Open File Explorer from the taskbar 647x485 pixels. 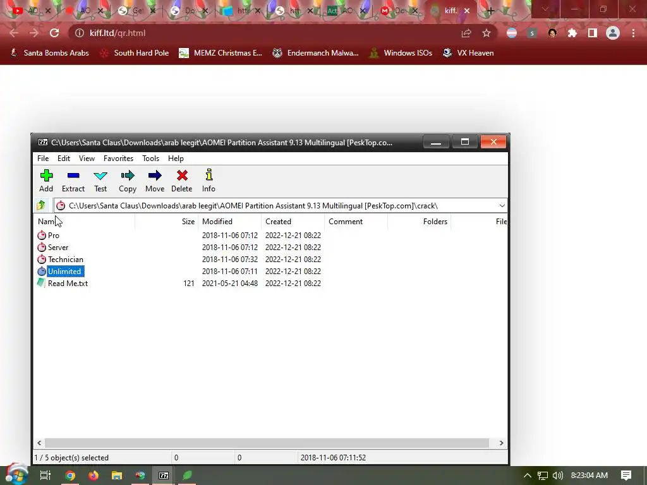(117, 476)
